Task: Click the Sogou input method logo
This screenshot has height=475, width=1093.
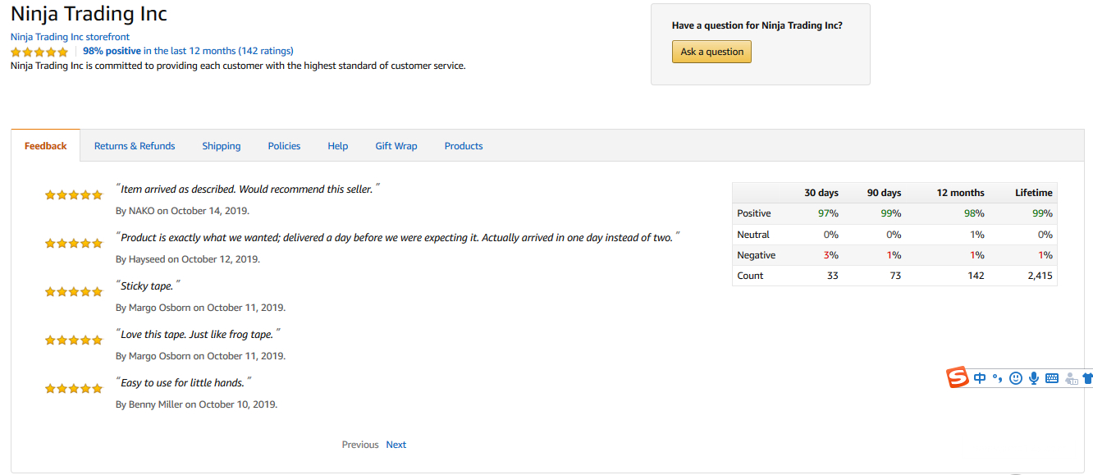Action: 958,378
